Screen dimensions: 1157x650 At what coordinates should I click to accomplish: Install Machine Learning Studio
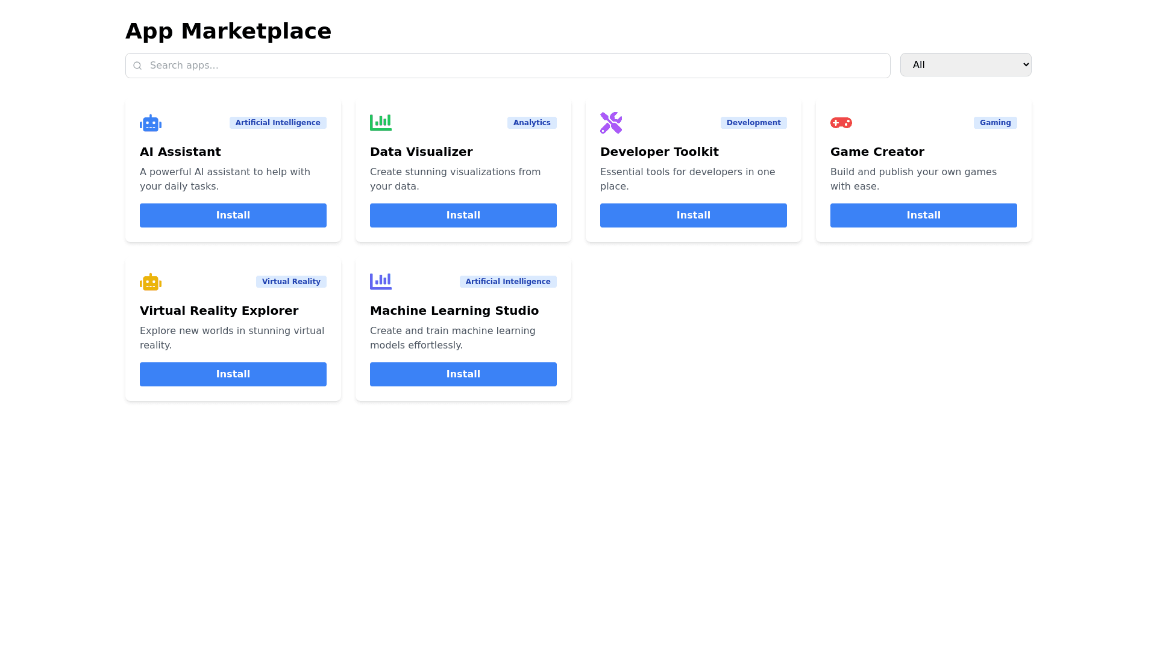[x=463, y=374]
